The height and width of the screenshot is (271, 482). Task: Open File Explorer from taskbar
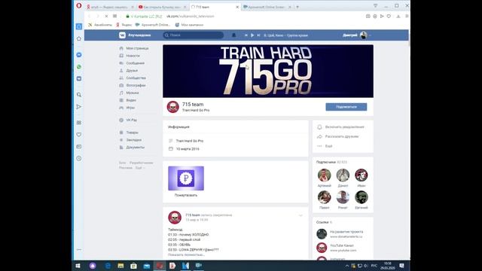(x=120, y=266)
